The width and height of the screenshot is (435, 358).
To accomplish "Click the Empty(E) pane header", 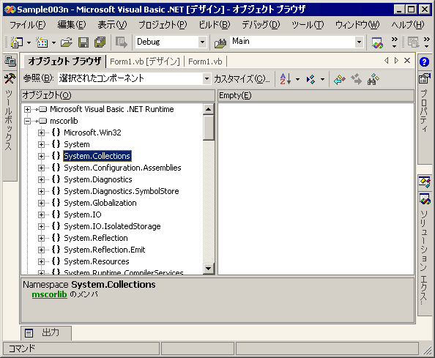I will [316, 95].
